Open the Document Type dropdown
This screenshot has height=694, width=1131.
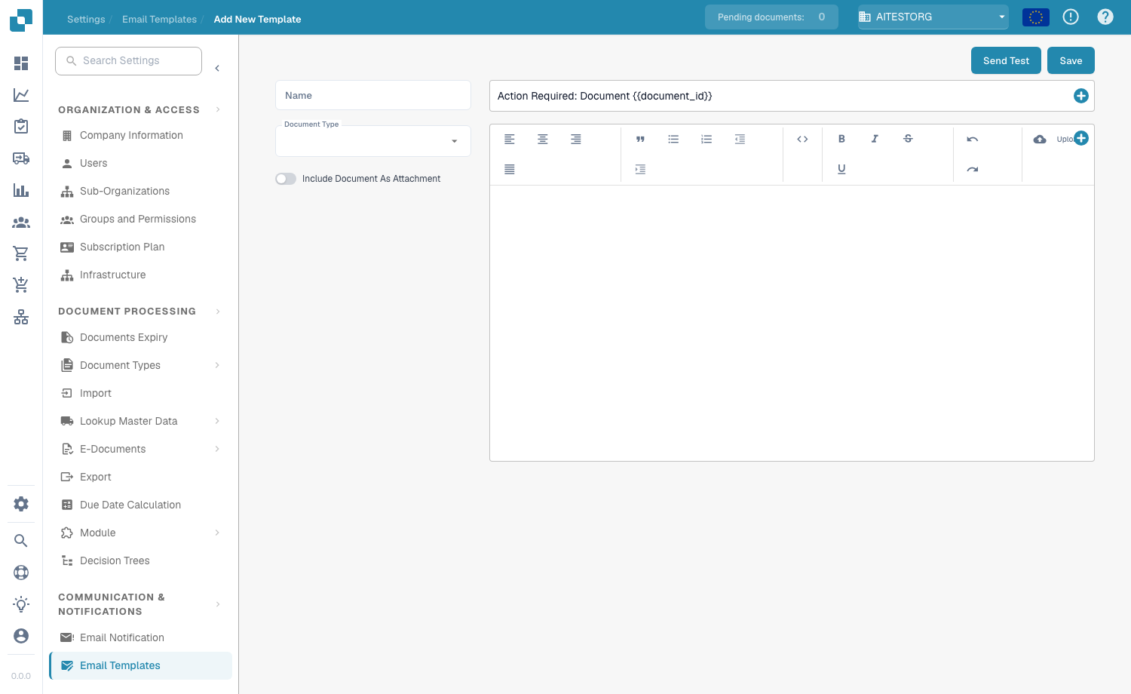click(373, 141)
